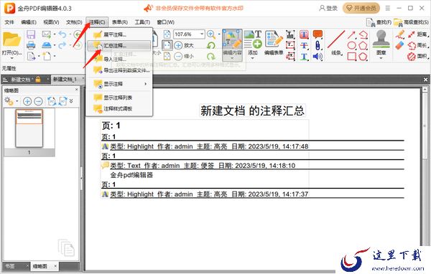Close the 缩略图 thumbnail panel
Image resolution: width=431 pixels, height=274 pixels.
tap(77, 90)
